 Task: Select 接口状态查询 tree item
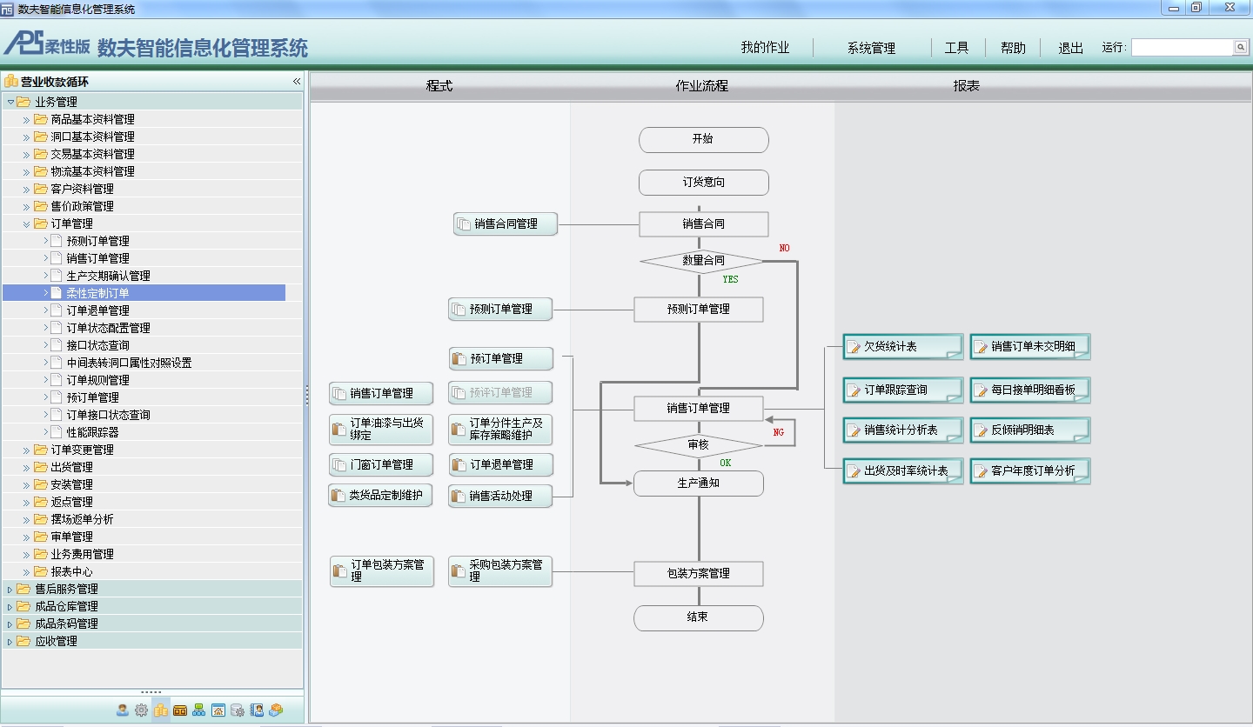[97, 345]
